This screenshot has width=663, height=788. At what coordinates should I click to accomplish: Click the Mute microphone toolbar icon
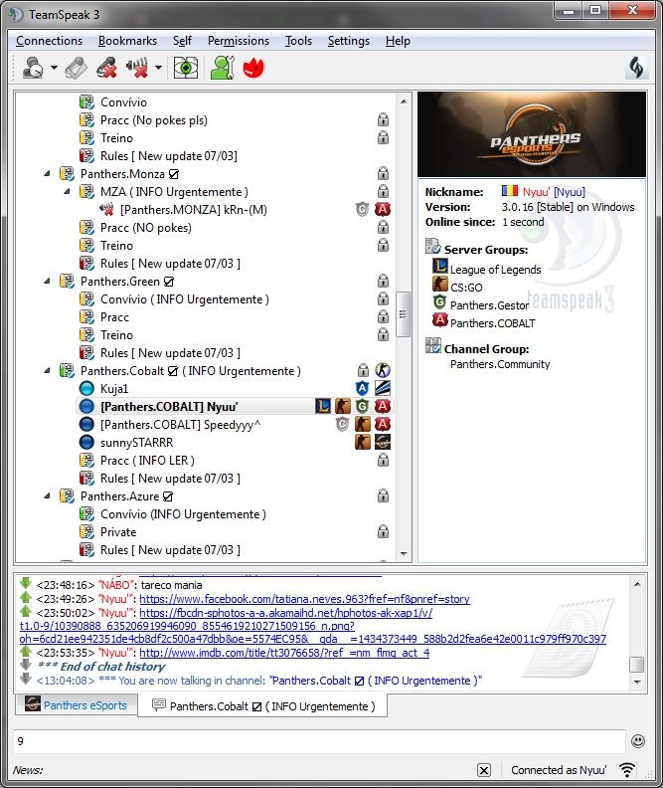click(106, 68)
